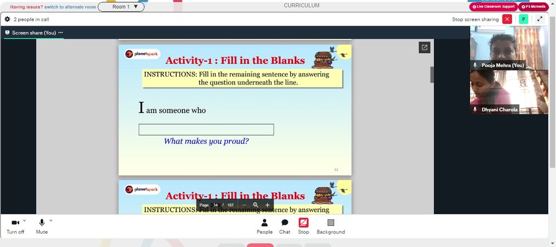Click the treasure chest graphic on slide 33
The height and width of the screenshot is (247, 556).
pos(321,59)
